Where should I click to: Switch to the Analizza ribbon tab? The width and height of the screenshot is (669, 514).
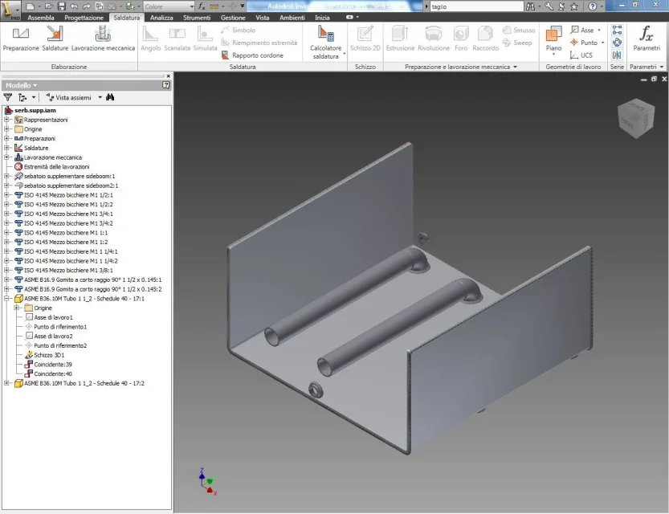[161, 18]
